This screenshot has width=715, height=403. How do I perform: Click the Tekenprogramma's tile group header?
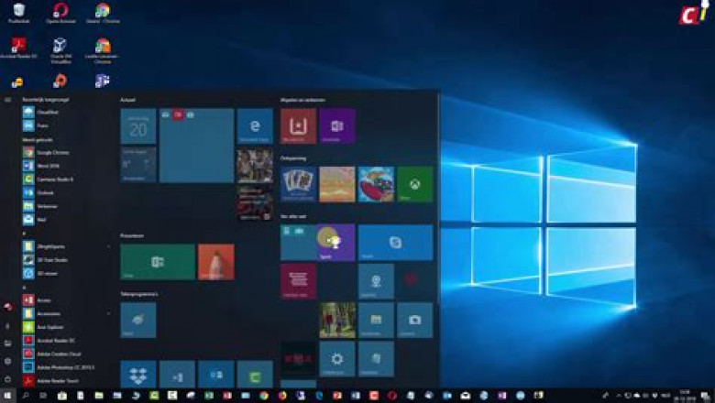(x=139, y=294)
